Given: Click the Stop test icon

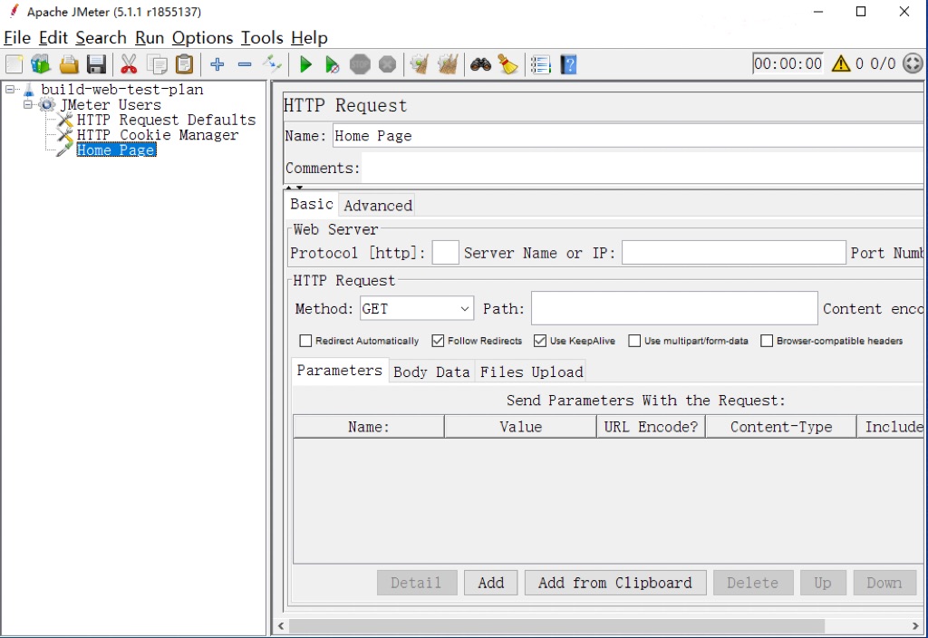Looking at the screenshot, I should click(360, 64).
